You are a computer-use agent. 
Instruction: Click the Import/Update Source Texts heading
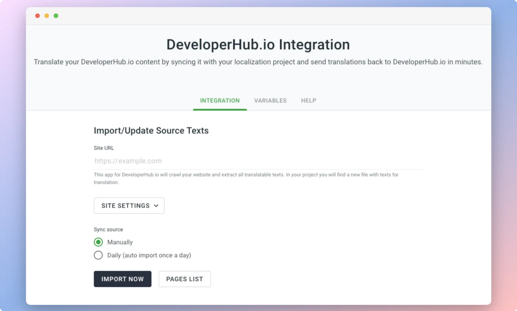pyautogui.click(x=151, y=131)
